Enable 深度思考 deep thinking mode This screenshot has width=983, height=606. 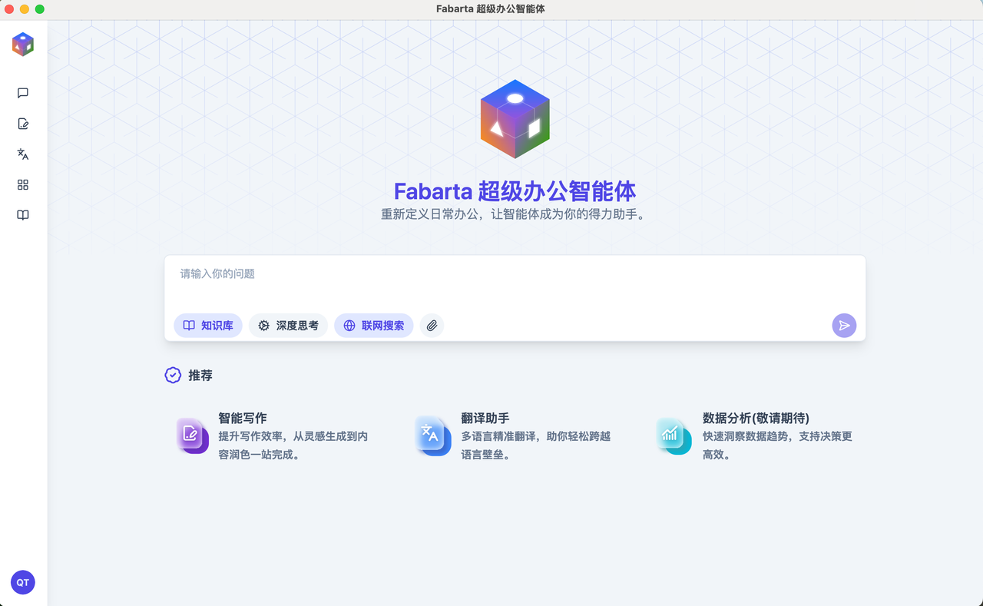tap(288, 326)
